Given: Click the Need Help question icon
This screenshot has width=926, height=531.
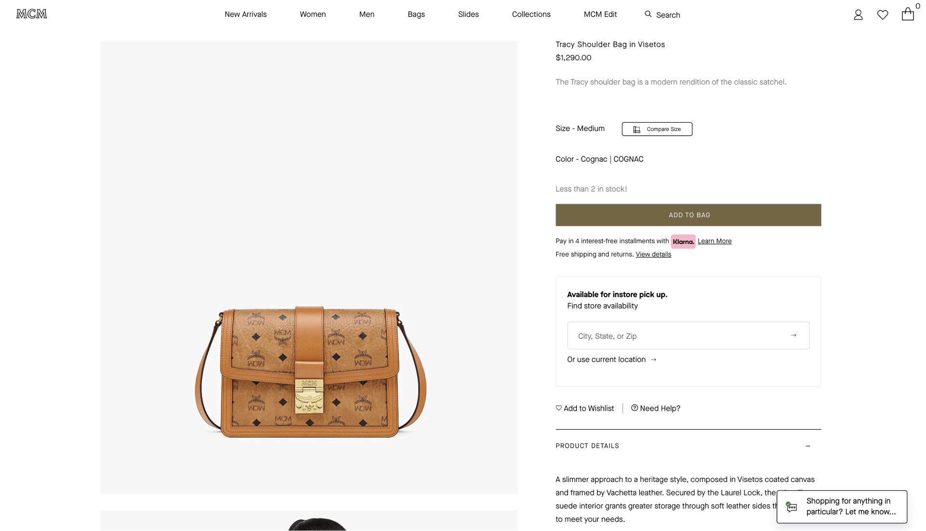Looking at the screenshot, I should click(635, 408).
